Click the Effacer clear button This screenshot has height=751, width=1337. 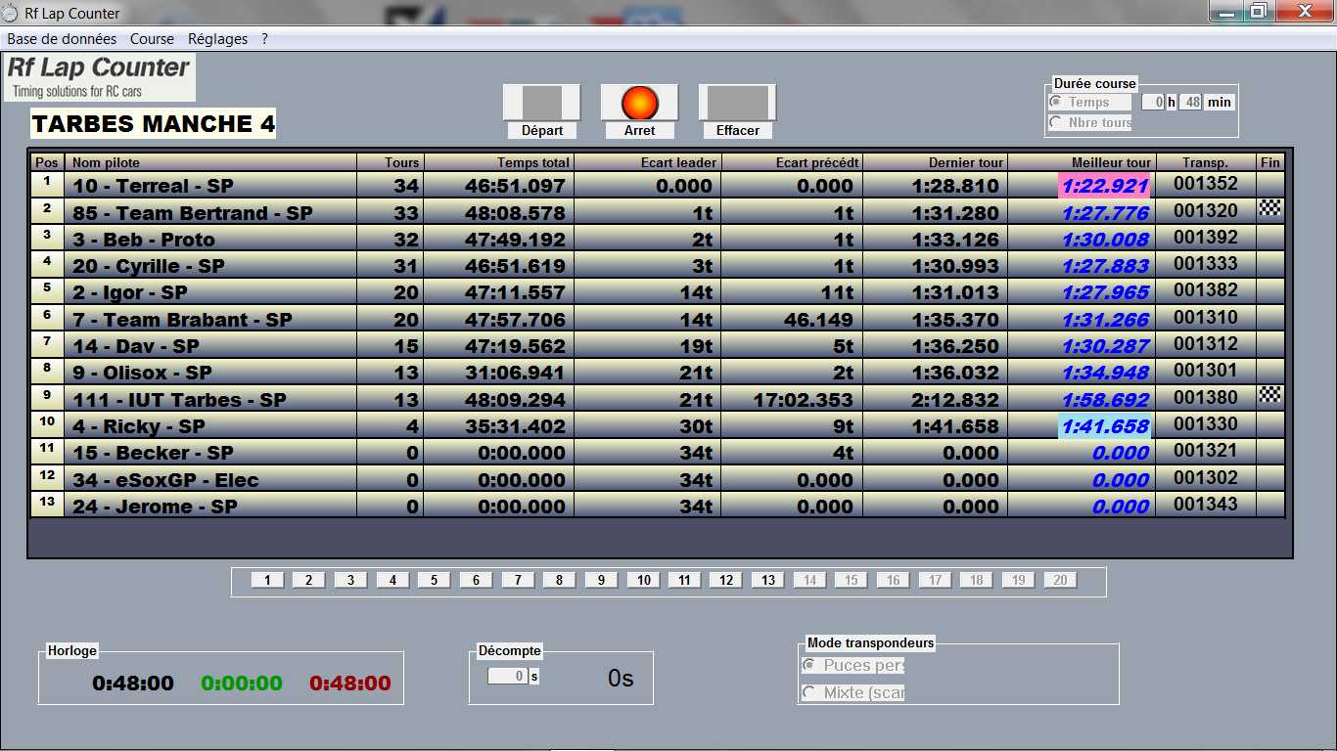point(737,103)
